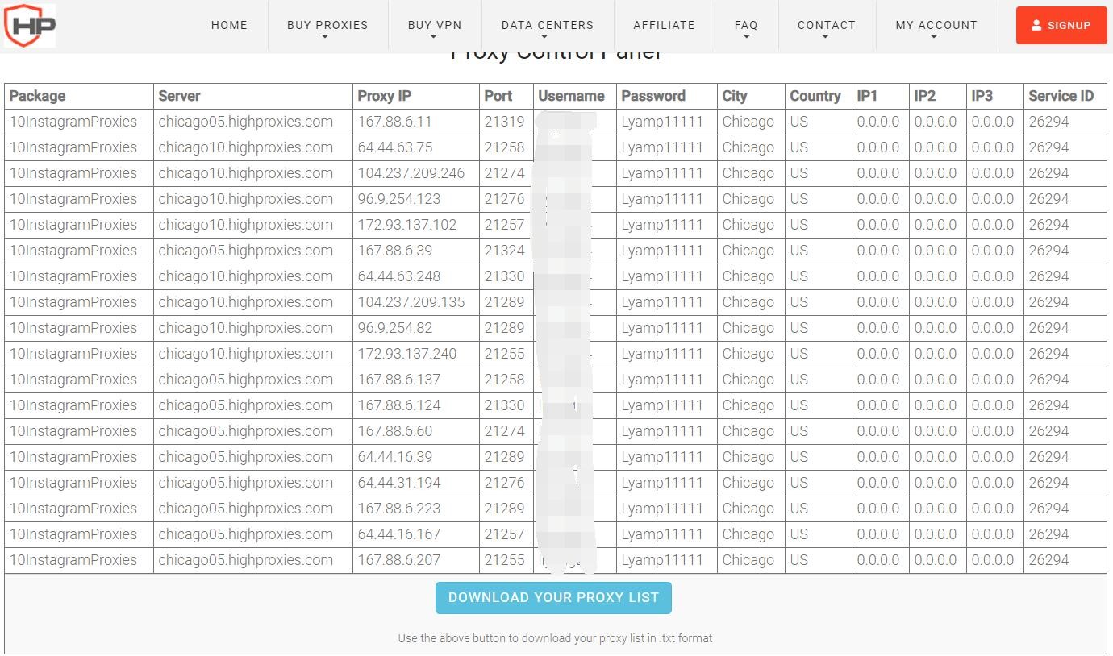The height and width of the screenshot is (656, 1113).
Task: Expand the FAQ dropdown arrow
Action: click(x=746, y=36)
